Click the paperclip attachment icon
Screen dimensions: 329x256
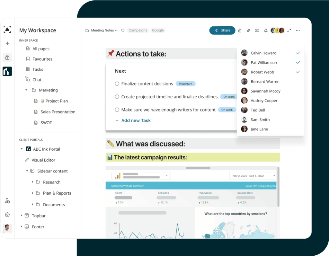click(248, 31)
